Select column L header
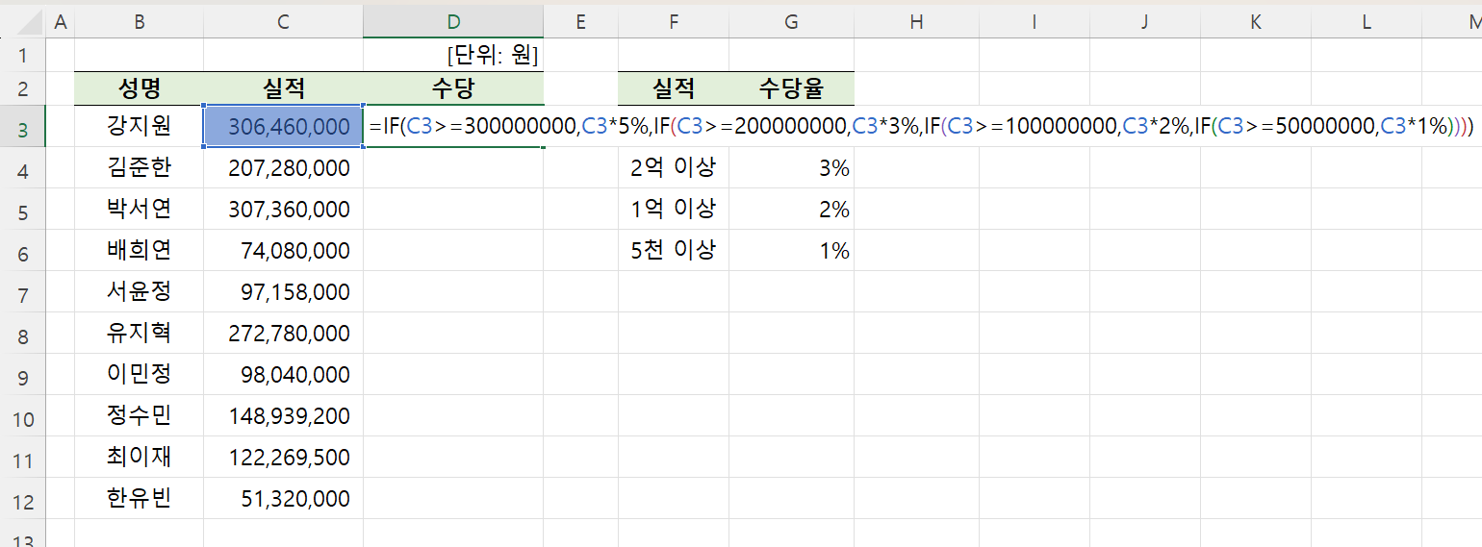The width and height of the screenshot is (1482, 547). pos(1366,21)
